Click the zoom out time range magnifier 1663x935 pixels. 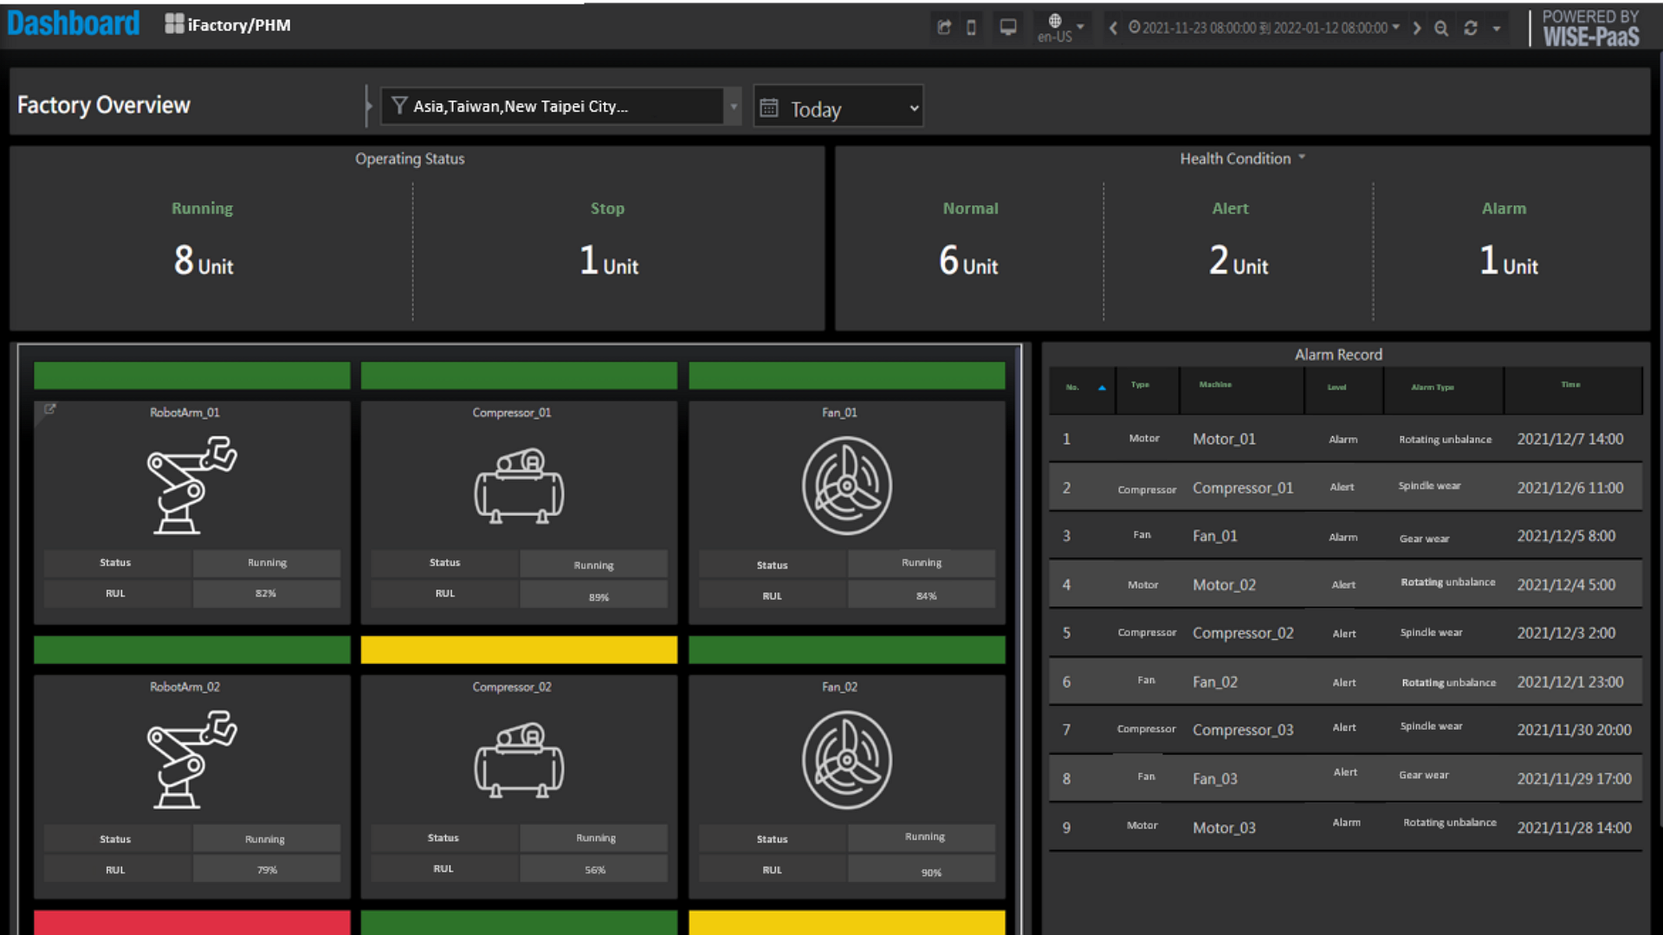[x=1440, y=28]
